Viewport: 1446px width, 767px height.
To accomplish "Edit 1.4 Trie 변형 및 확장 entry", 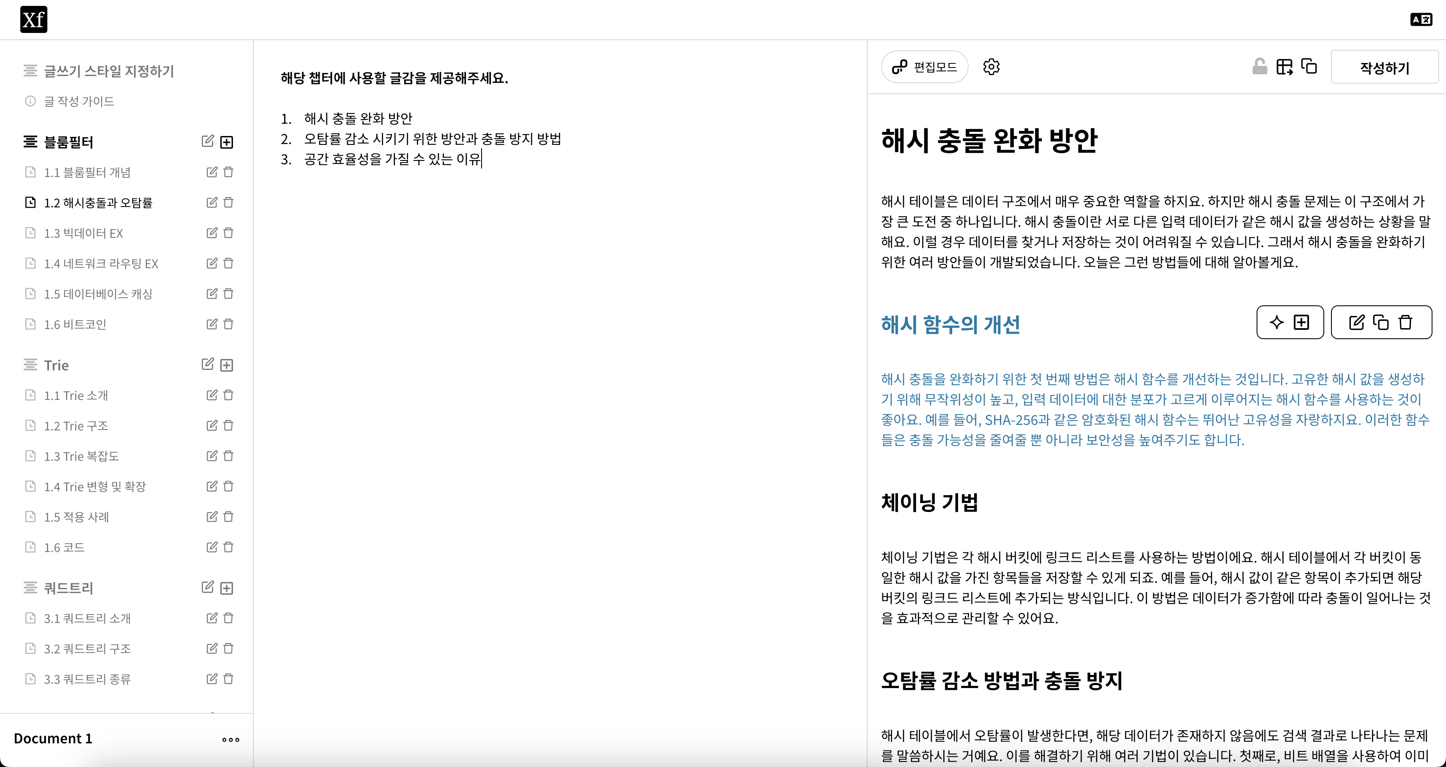I will click(x=212, y=486).
